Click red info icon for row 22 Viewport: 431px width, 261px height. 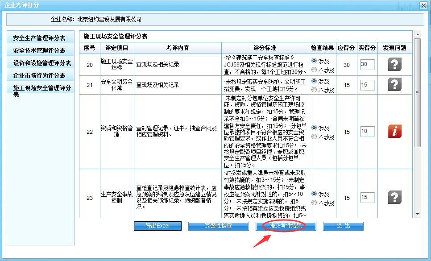pos(394,132)
